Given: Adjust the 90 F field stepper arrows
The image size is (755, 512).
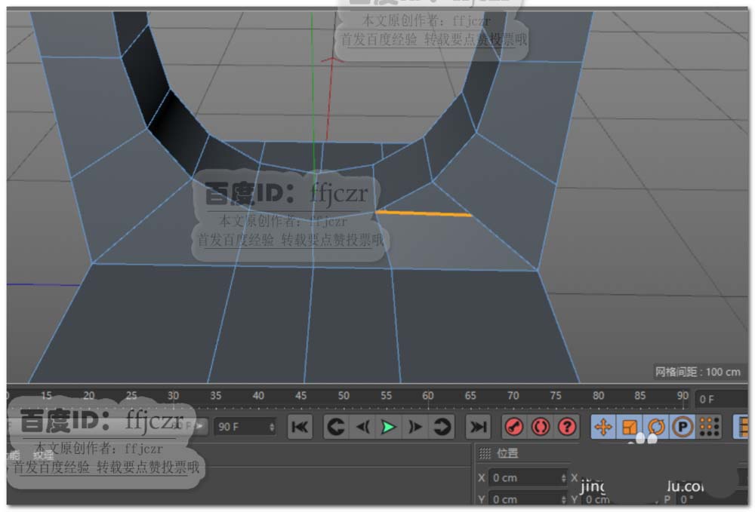Looking at the screenshot, I should [x=272, y=427].
